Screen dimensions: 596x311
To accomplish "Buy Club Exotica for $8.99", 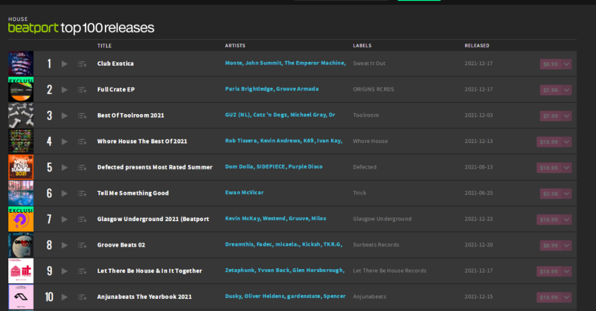I will click(551, 64).
